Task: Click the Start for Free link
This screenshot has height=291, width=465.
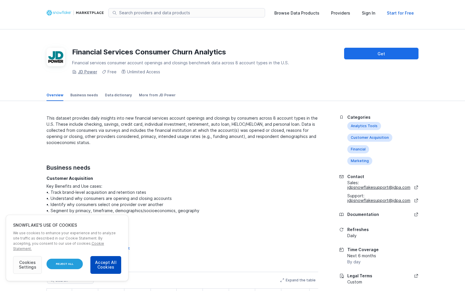Action: click(400, 13)
